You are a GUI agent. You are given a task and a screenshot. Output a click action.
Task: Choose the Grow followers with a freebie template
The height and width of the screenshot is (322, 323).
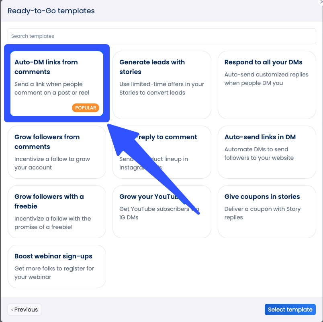pyautogui.click(x=57, y=211)
